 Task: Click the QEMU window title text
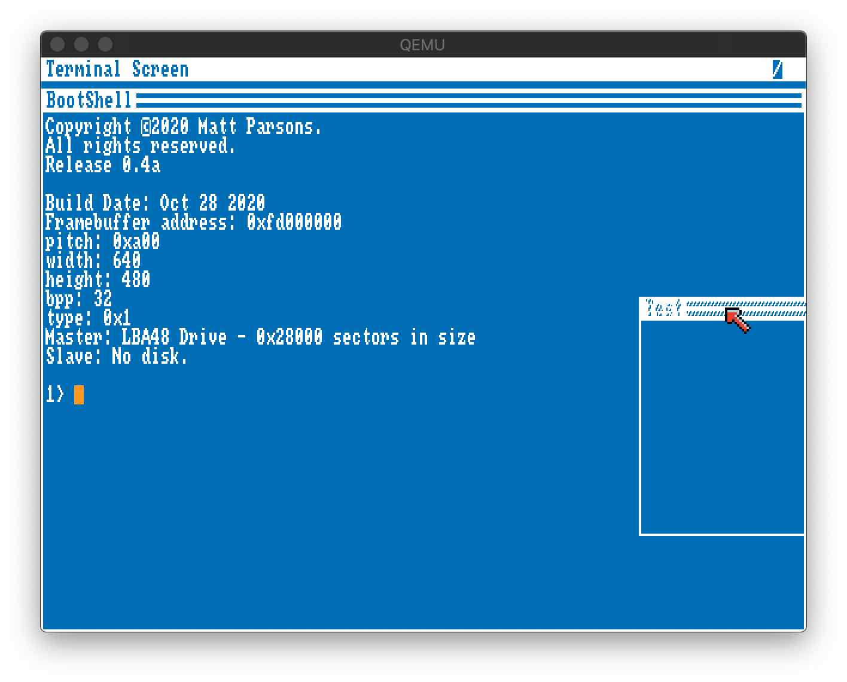[x=422, y=45]
